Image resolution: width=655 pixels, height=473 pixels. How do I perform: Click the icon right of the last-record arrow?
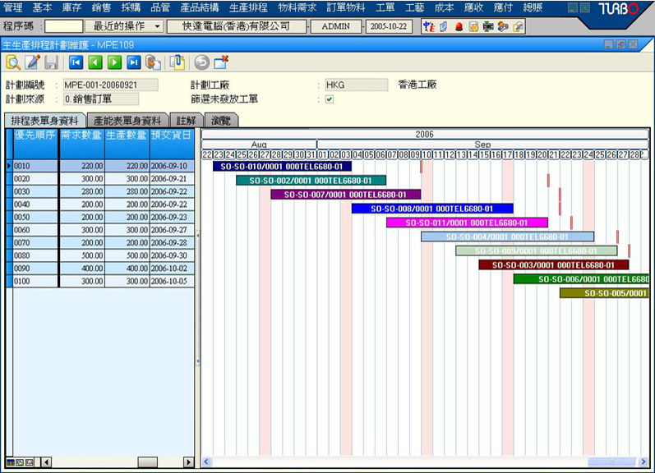point(153,62)
